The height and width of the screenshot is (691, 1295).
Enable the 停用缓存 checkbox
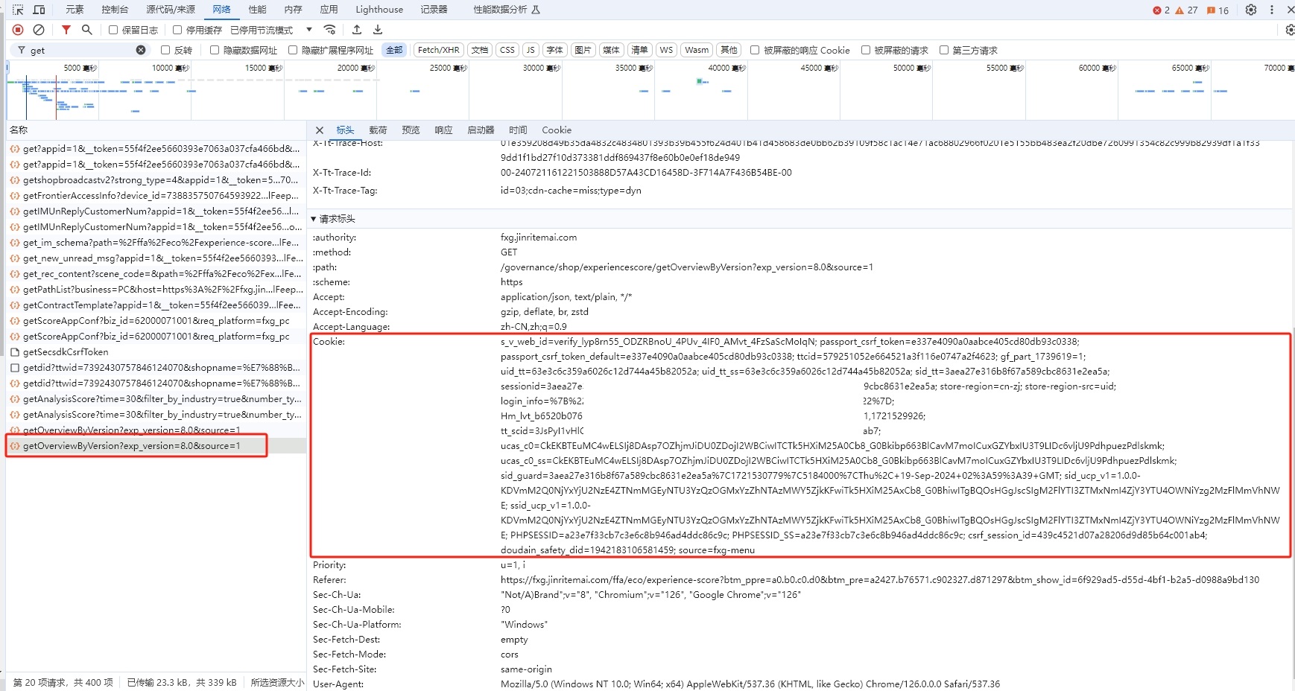point(177,30)
